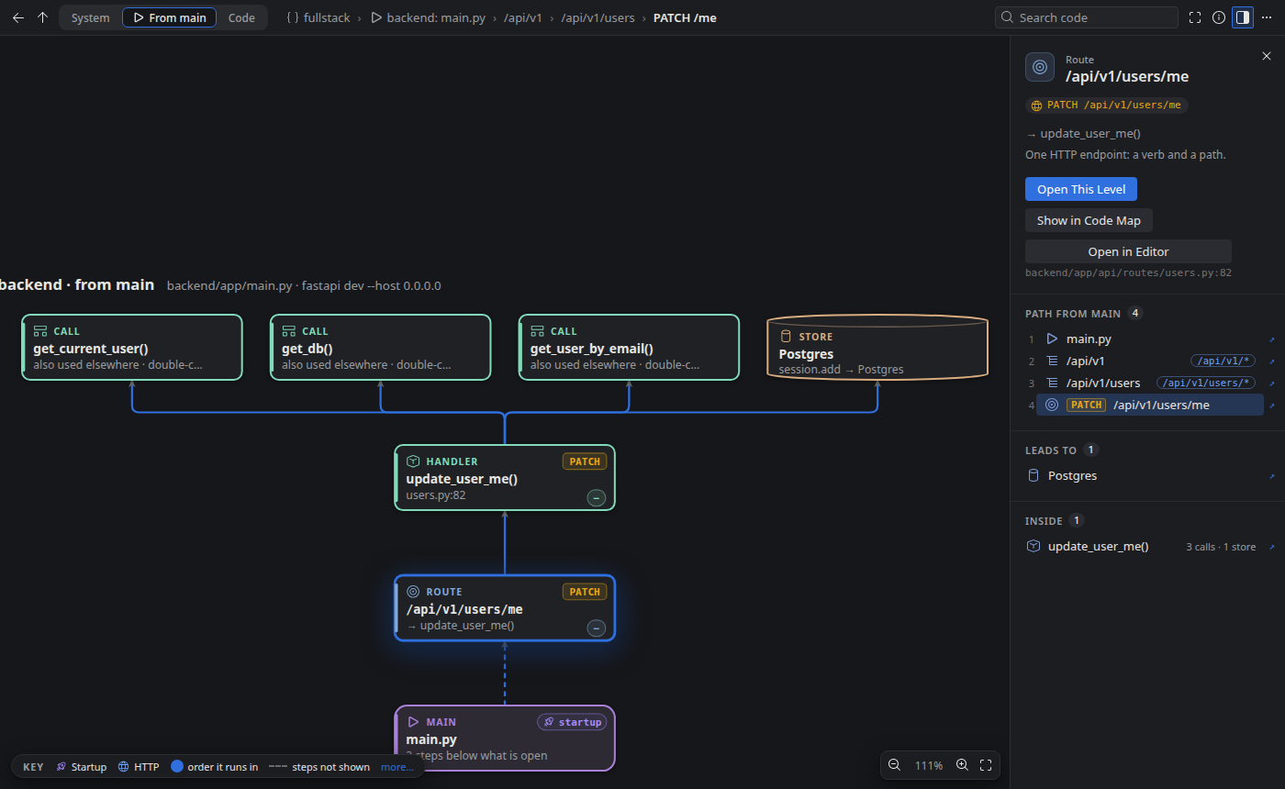Enter fullscreen from the top toolbar
The image size is (1285, 789).
point(1195,17)
